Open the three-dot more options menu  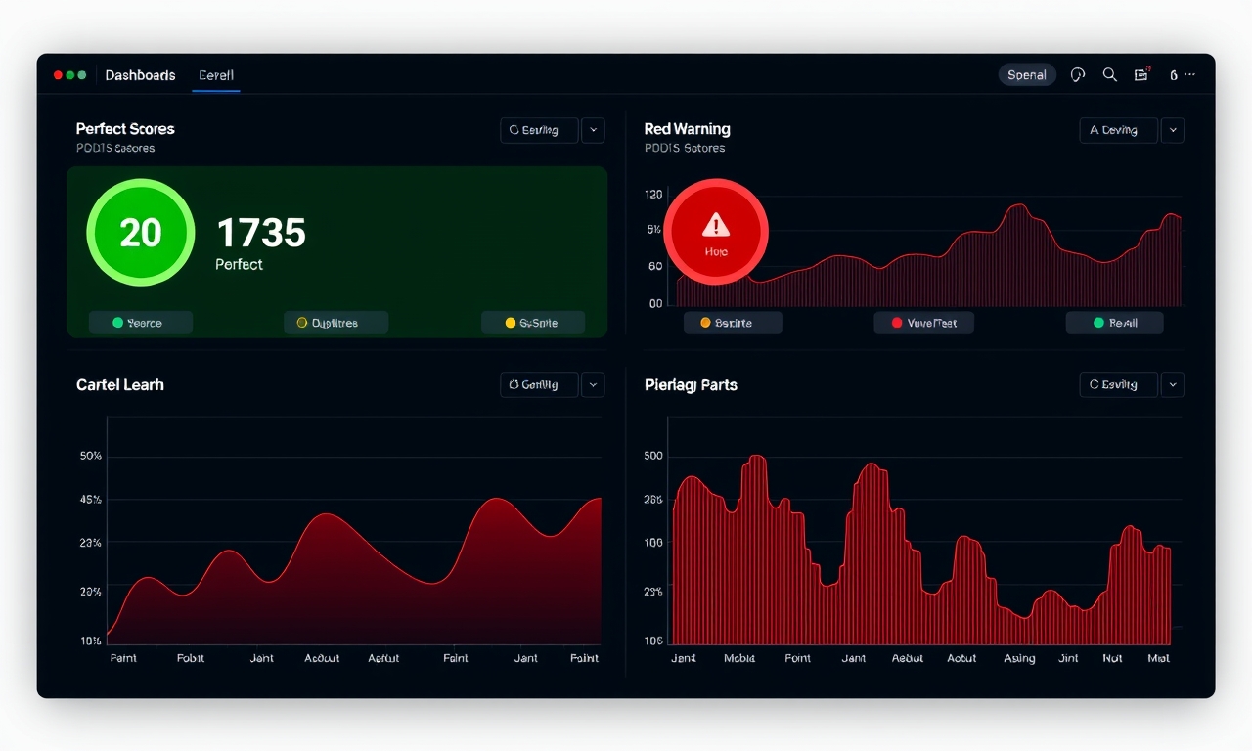click(x=1189, y=74)
